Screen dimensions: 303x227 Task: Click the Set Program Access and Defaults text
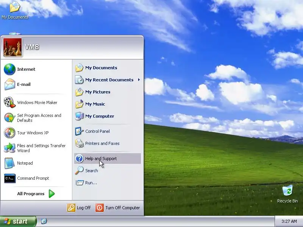39,118
